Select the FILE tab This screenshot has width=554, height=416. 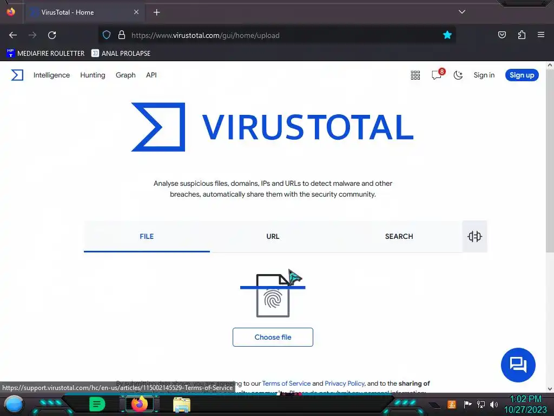[x=147, y=236]
